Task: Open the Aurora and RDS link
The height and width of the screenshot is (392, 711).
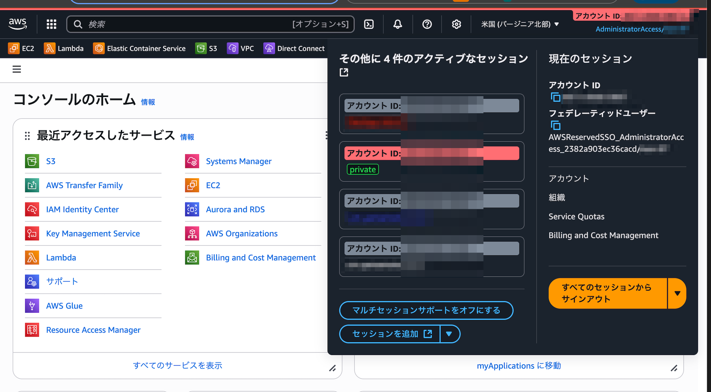Action: tap(235, 210)
